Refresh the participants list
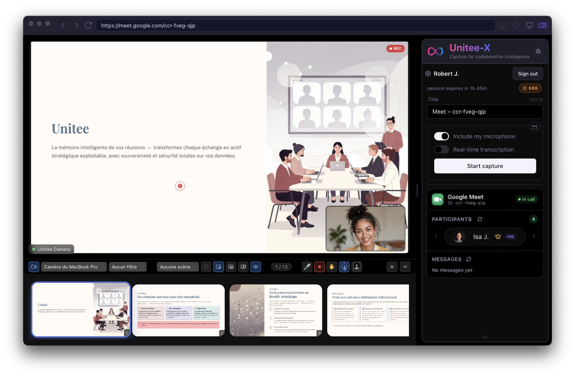This screenshot has height=376, width=575. click(480, 219)
